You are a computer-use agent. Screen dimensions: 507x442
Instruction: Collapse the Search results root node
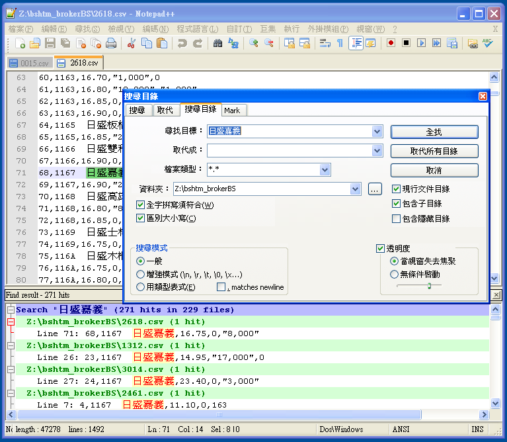(11, 310)
